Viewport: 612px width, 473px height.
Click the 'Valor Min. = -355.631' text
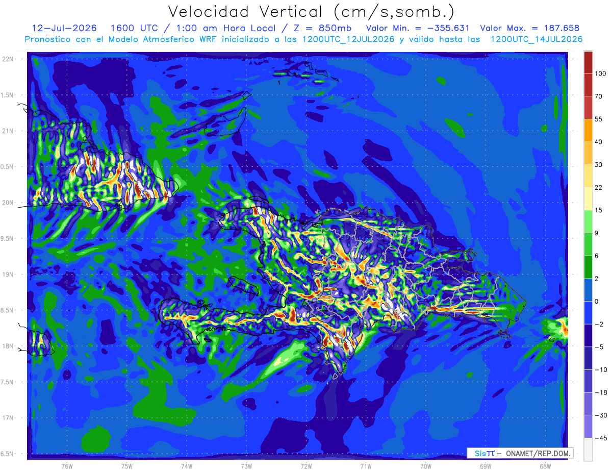(x=418, y=28)
